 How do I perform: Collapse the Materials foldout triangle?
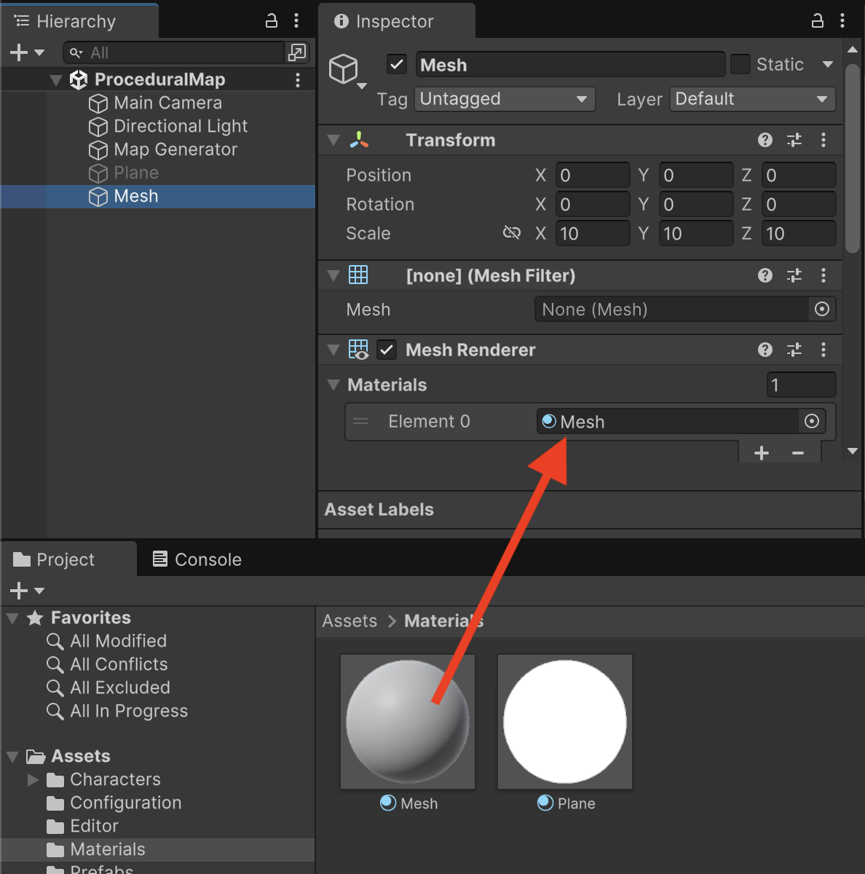coord(333,385)
